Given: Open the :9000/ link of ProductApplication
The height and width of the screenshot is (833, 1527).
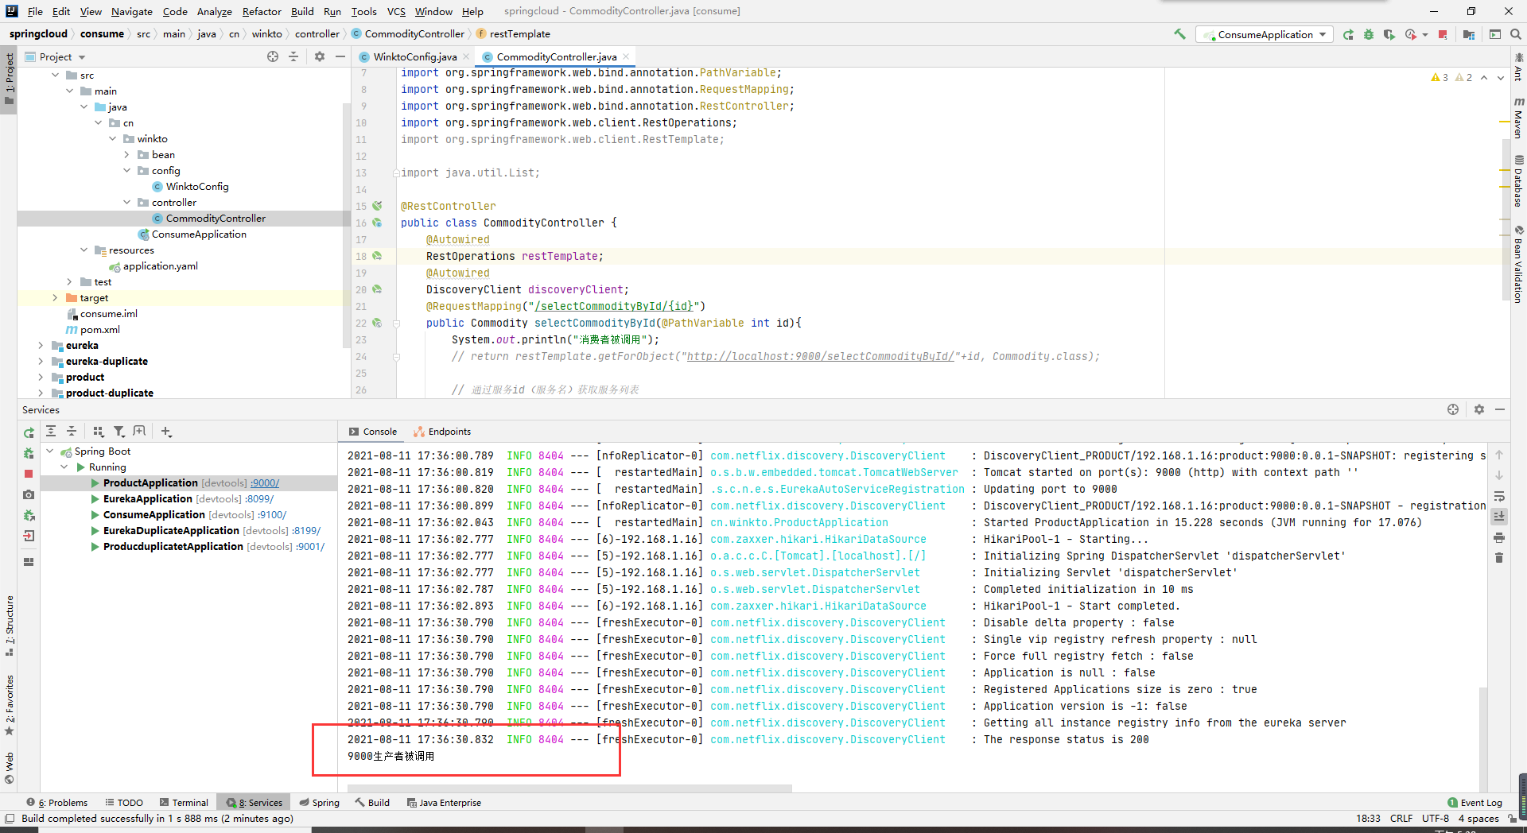Looking at the screenshot, I should point(265,483).
